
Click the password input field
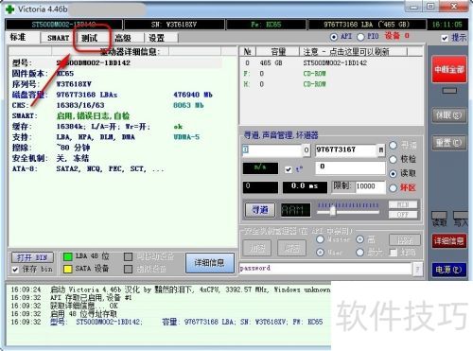[325, 269]
